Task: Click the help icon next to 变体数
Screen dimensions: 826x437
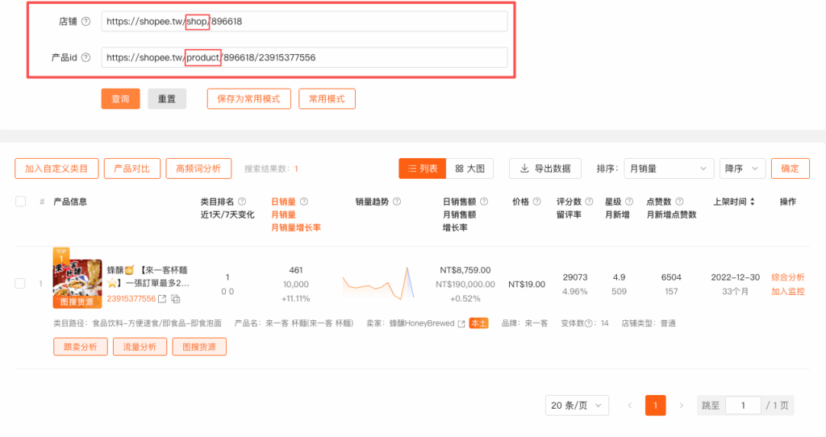Action: click(589, 323)
